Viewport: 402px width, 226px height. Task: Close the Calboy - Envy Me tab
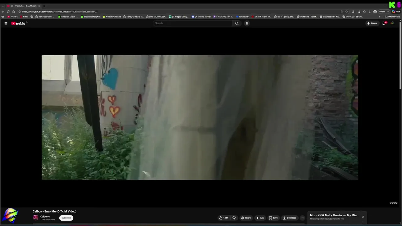tap(39, 6)
